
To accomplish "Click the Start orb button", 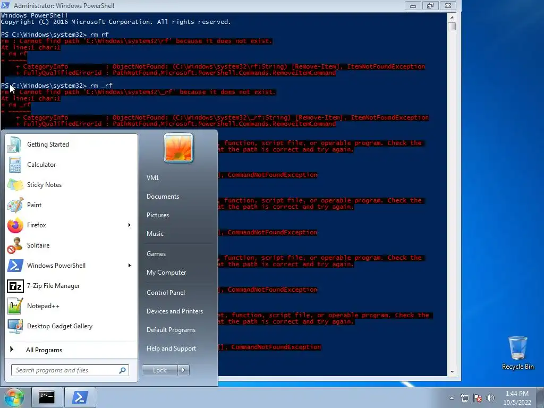I will (x=14, y=397).
